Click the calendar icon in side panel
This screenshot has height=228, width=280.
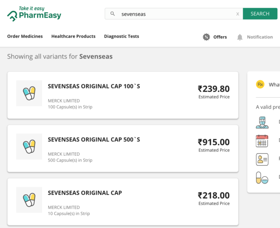point(262,141)
